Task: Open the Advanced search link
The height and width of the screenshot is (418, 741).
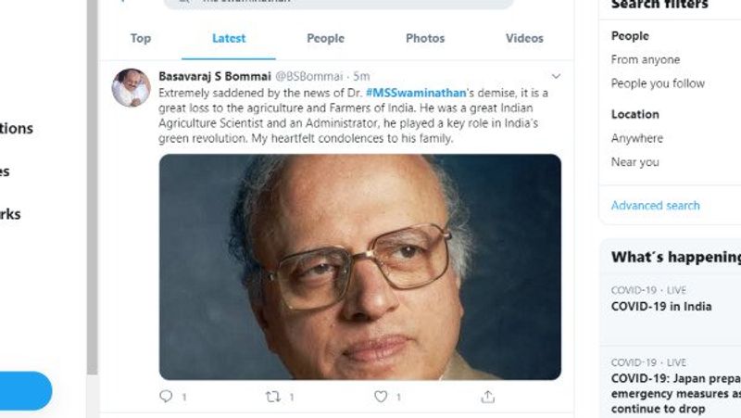Action: pos(656,206)
